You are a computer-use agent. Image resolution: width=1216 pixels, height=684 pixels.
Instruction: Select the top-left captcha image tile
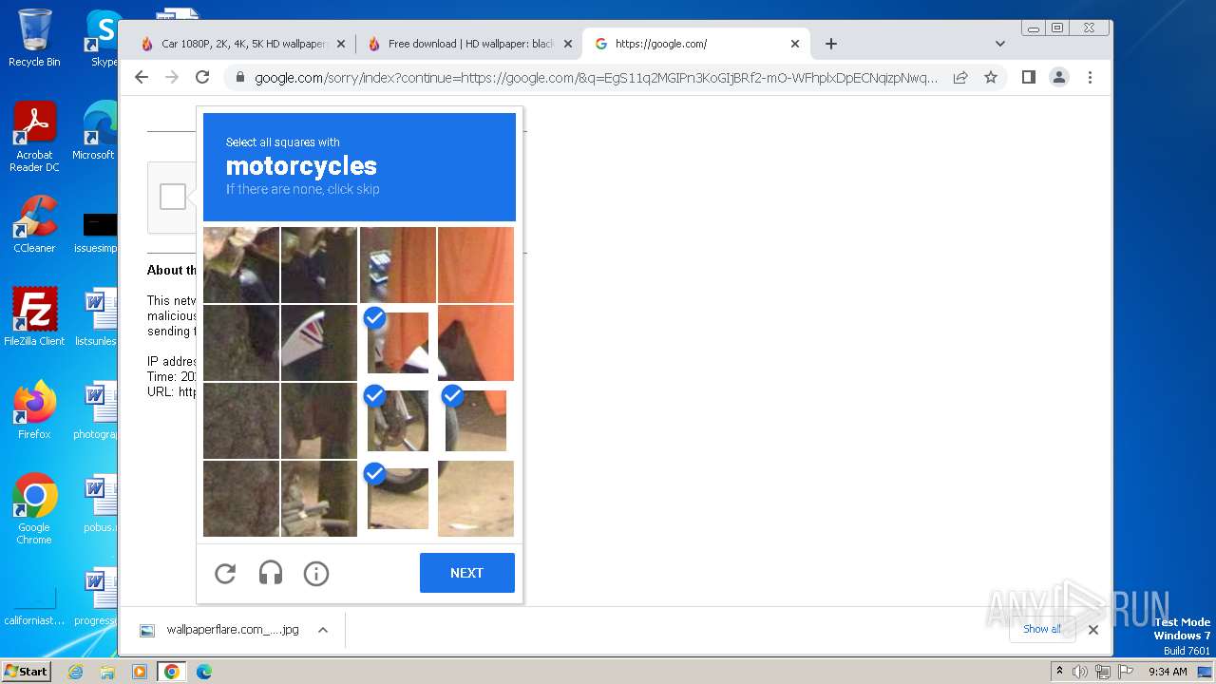tap(241, 265)
